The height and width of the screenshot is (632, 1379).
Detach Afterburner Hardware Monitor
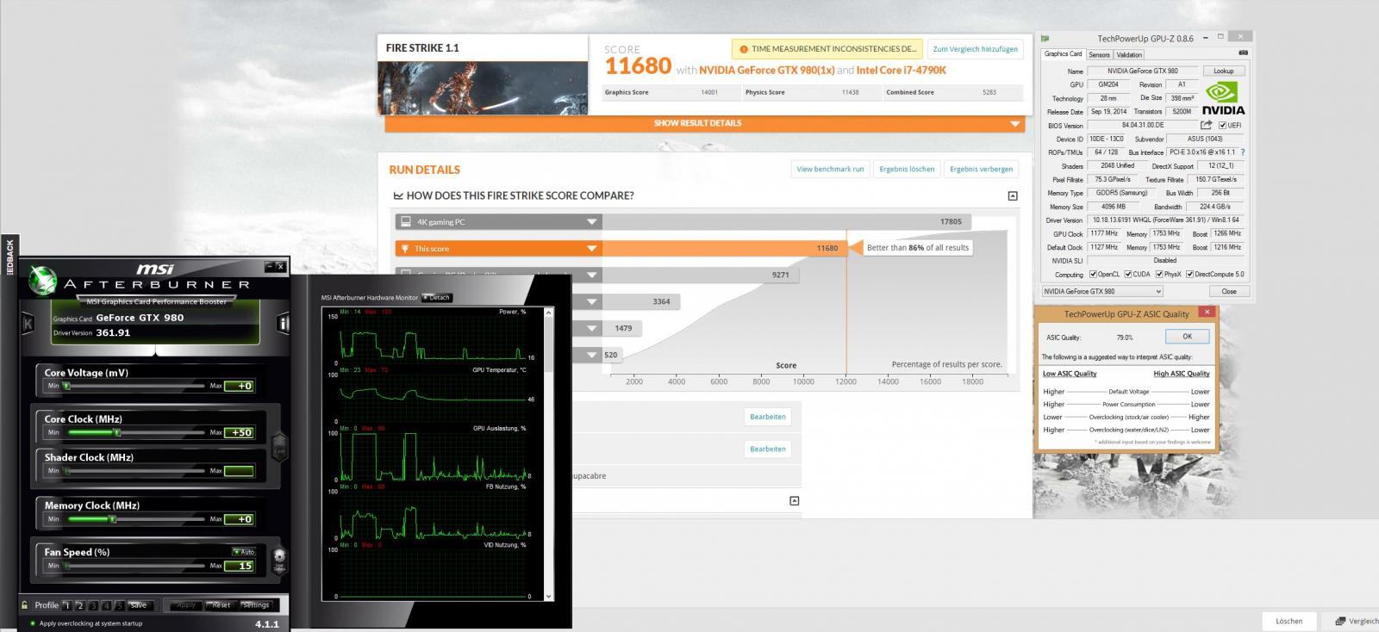click(436, 298)
